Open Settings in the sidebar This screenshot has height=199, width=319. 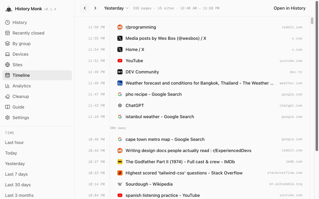[x=37, y=117]
